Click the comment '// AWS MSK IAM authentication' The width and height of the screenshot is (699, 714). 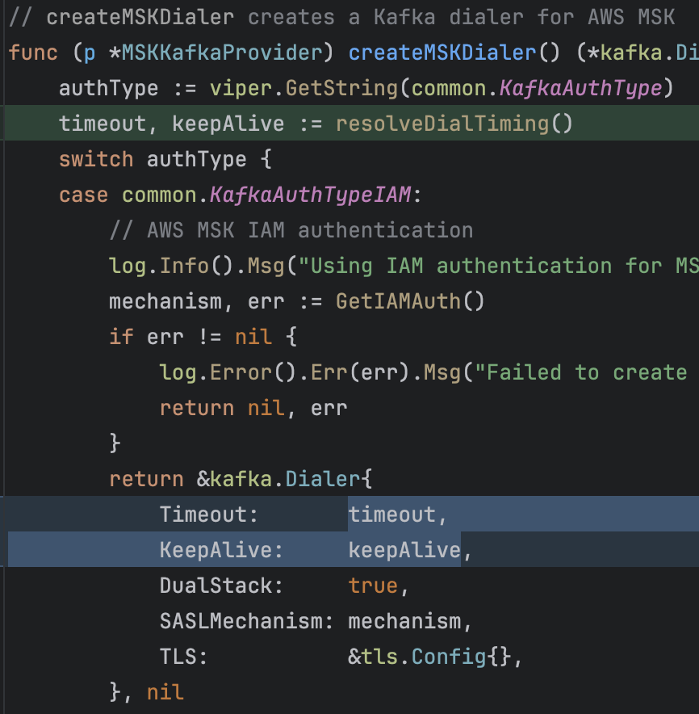tap(291, 230)
